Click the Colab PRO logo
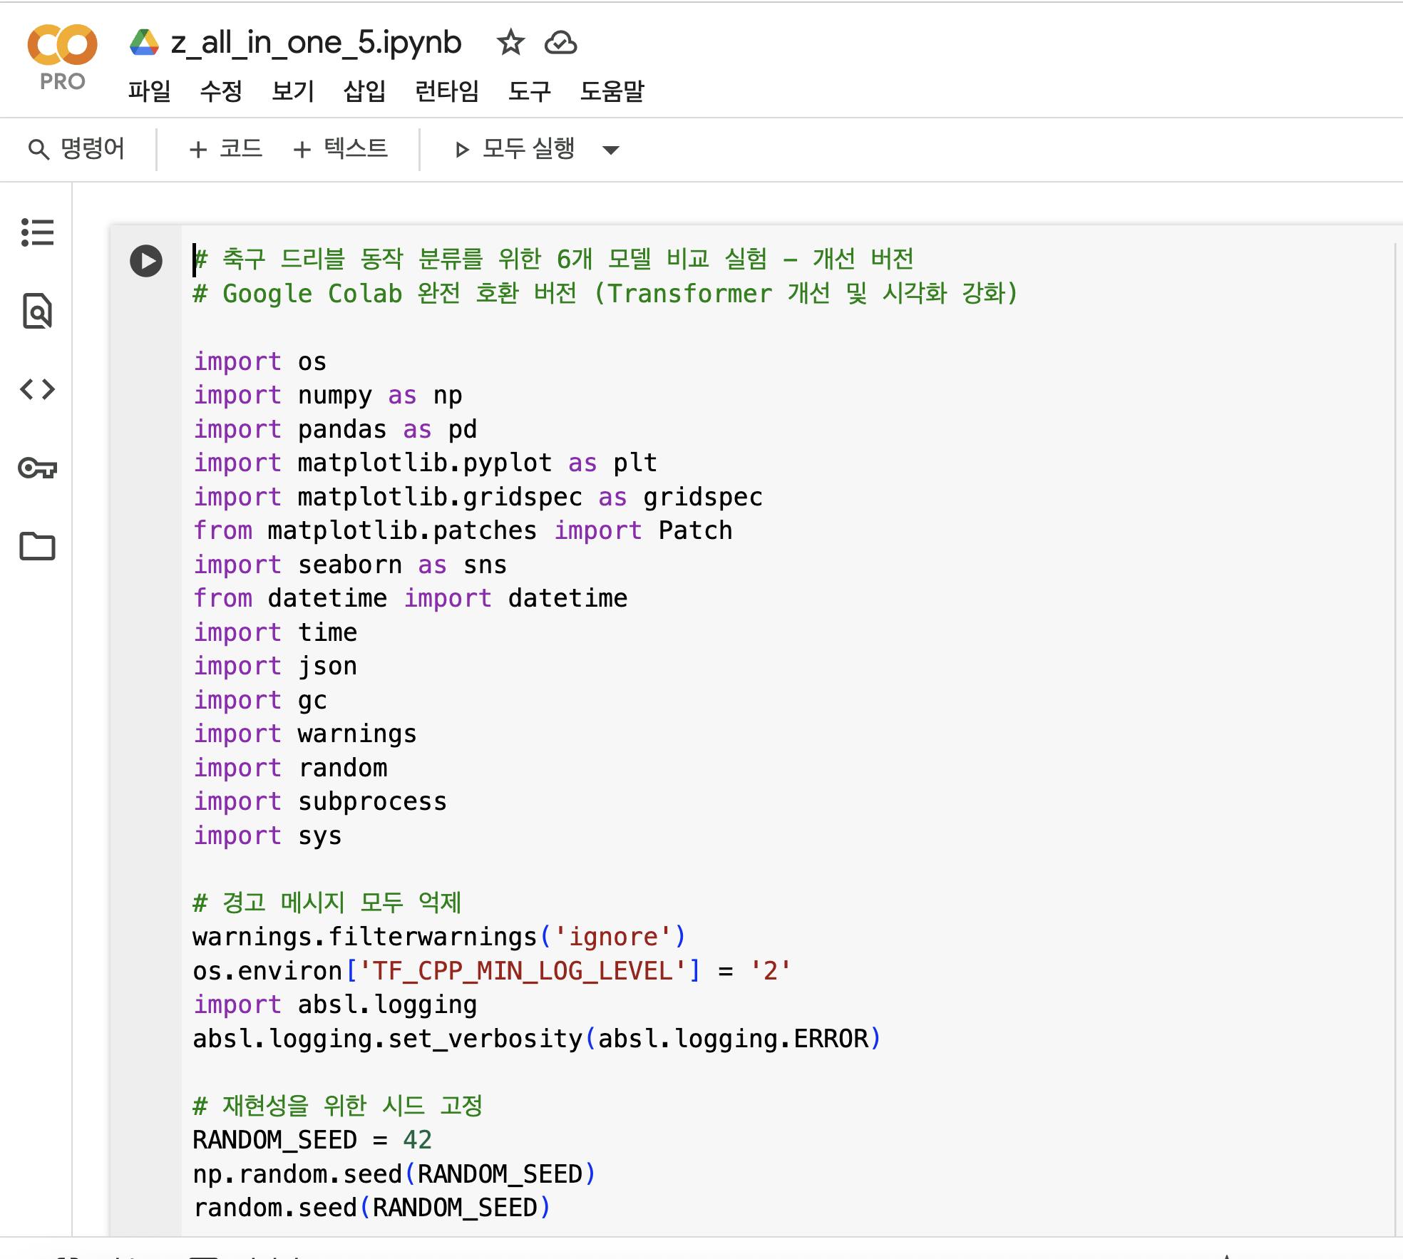 pos(62,57)
